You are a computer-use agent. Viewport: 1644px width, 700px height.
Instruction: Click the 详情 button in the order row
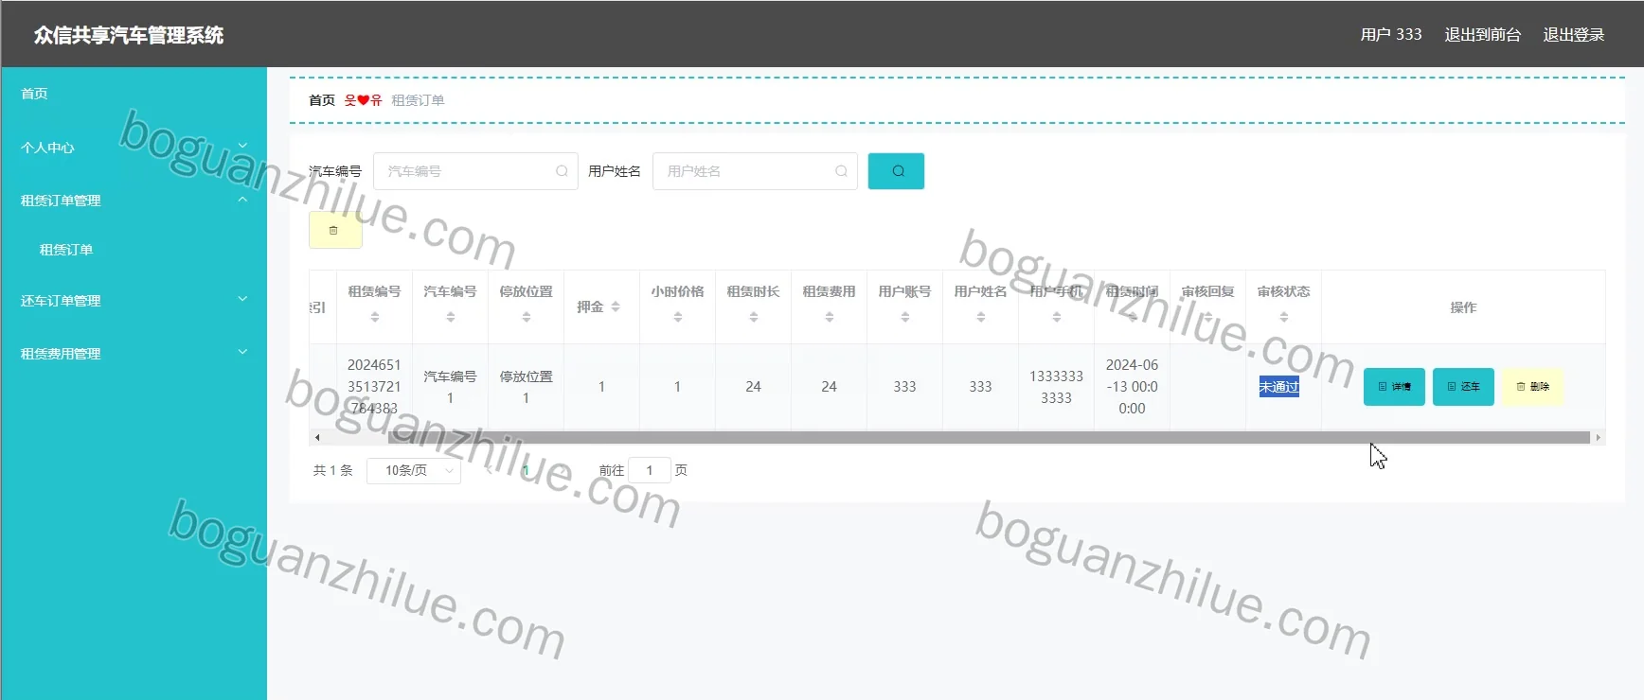point(1394,387)
